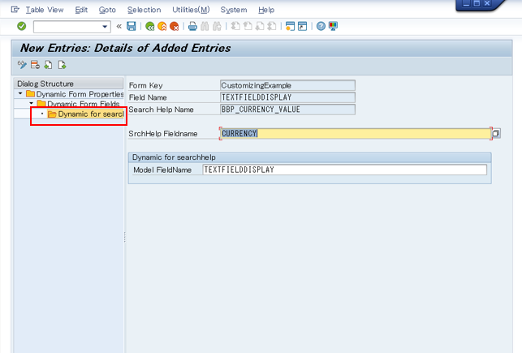Open the Selection menu
This screenshot has width=522, height=353.
(x=144, y=10)
